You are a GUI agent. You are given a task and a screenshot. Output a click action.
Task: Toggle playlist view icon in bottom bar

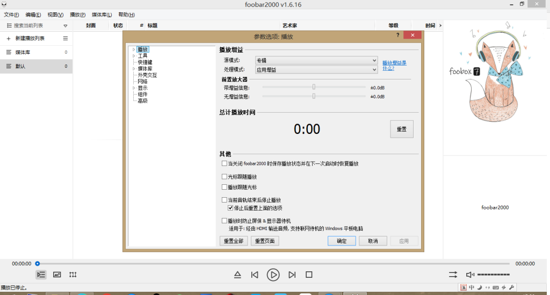(41, 275)
